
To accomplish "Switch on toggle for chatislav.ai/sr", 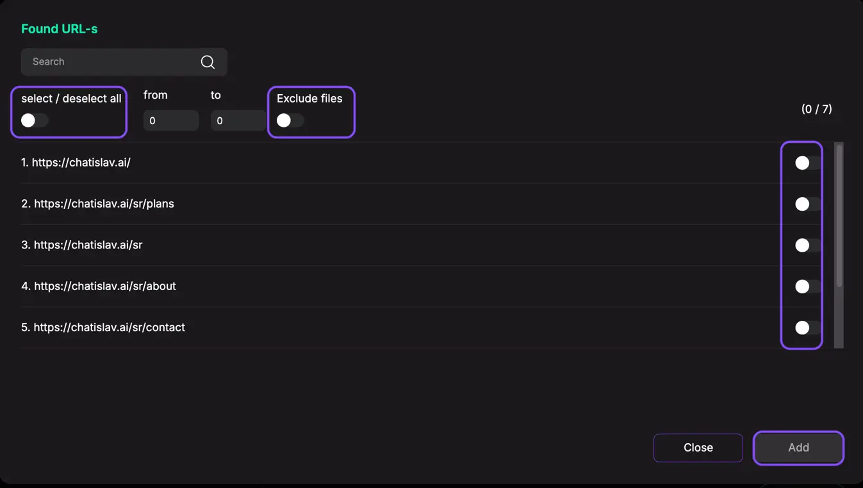I will (808, 245).
